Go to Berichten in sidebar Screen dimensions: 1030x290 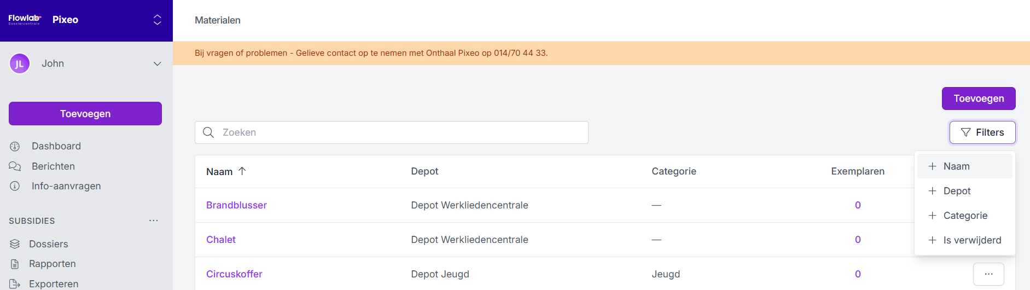click(x=53, y=166)
